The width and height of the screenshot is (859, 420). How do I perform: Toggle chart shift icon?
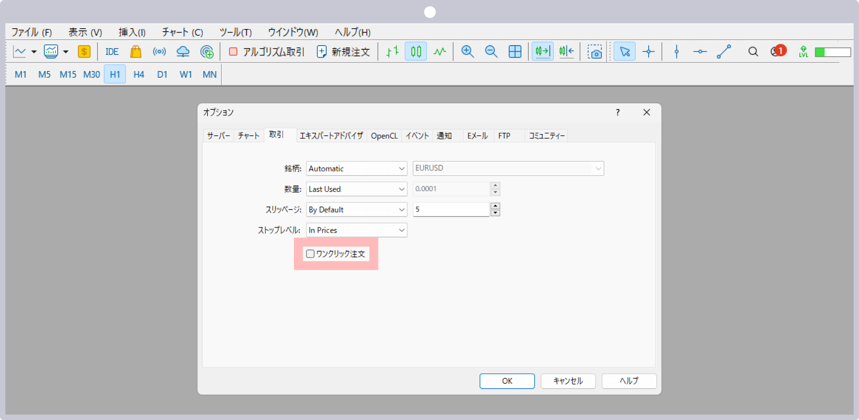point(566,52)
